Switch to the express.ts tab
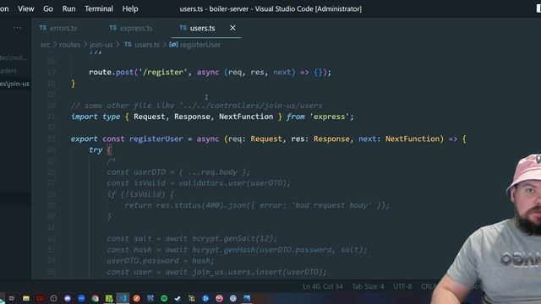This screenshot has width=541, height=304. click(x=136, y=28)
